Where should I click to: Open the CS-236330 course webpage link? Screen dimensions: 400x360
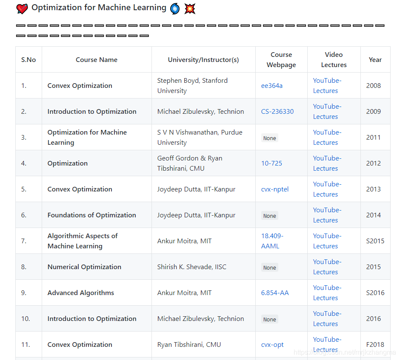(277, 112)
